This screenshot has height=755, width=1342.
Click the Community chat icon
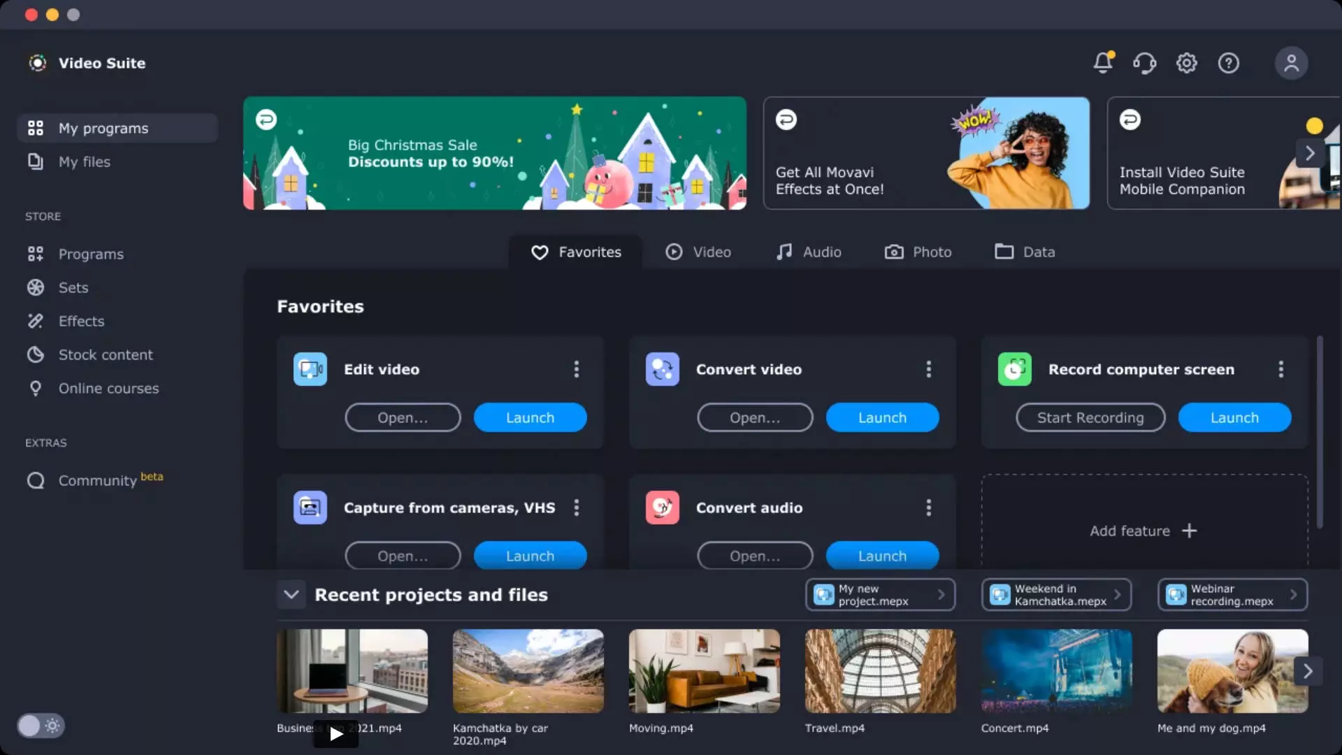35,480
